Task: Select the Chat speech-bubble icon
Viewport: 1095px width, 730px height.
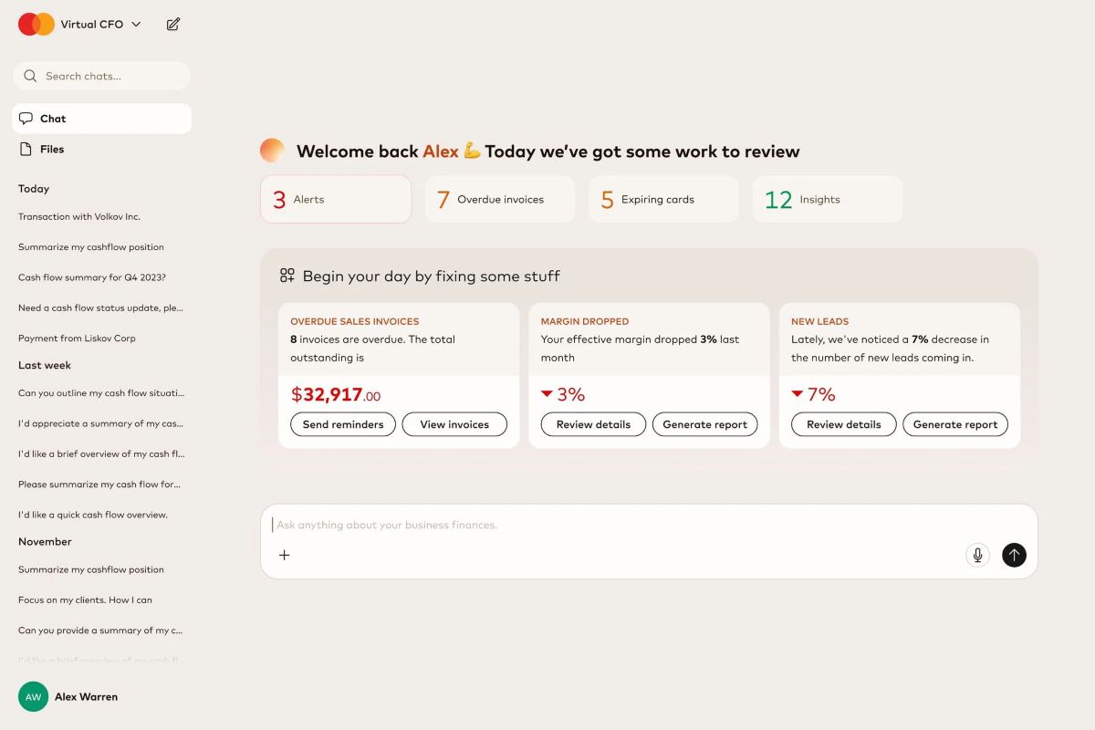Action: coord(26,118)
